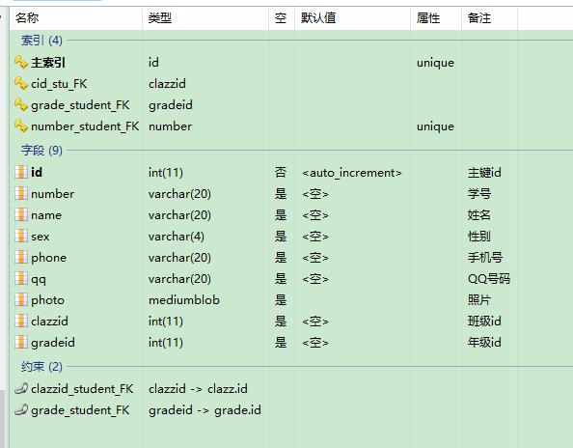Click the 照片 remark cell
The image size is (573, 448).
[x=479, y=300]
